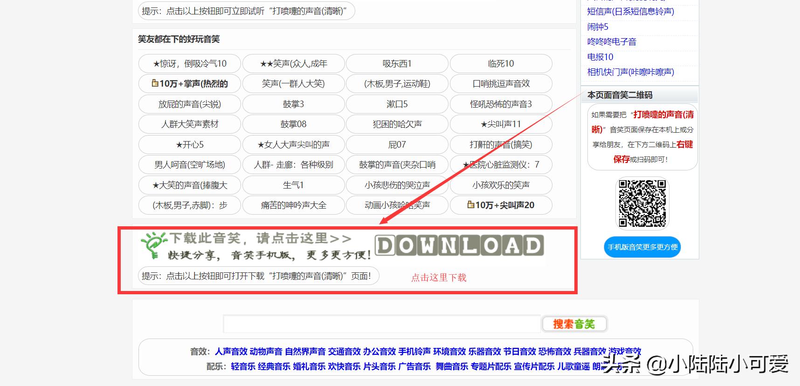The image size is (800, 386).
Task: Open the 10万+掌声(热烈的 collection
Action: (190, 84)
